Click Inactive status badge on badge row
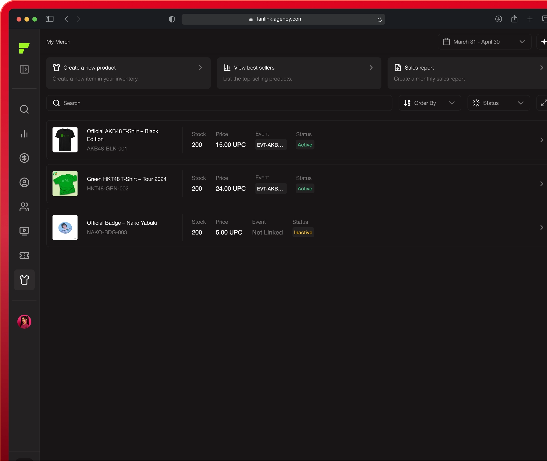This screenshot has width=547, height=461. point(303,232)
